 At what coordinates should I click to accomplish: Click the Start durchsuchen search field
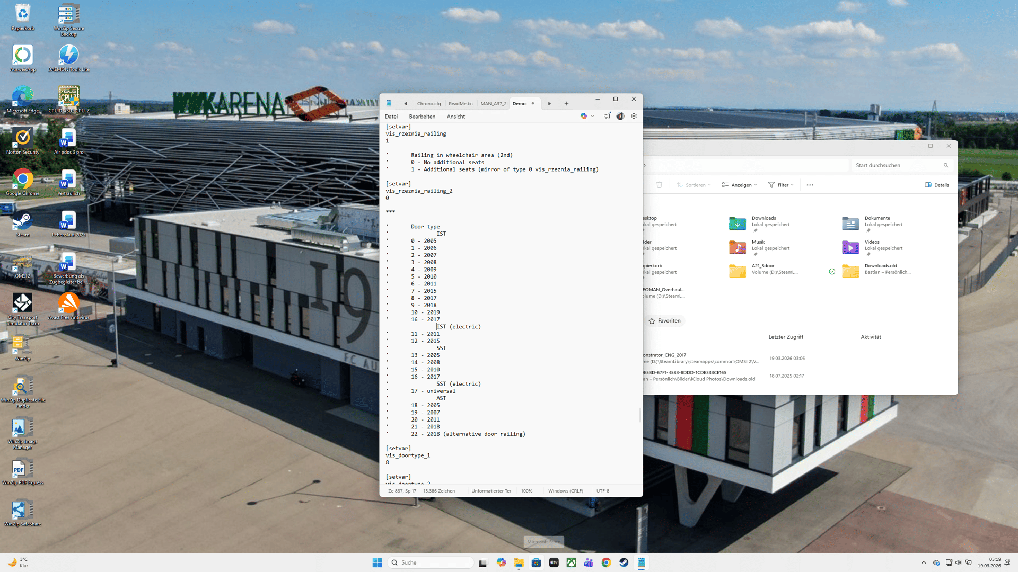click(x=896, y=165)
